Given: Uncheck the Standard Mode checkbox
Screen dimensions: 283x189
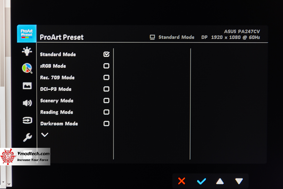Looking at the screenshot, I should point(106,54).
